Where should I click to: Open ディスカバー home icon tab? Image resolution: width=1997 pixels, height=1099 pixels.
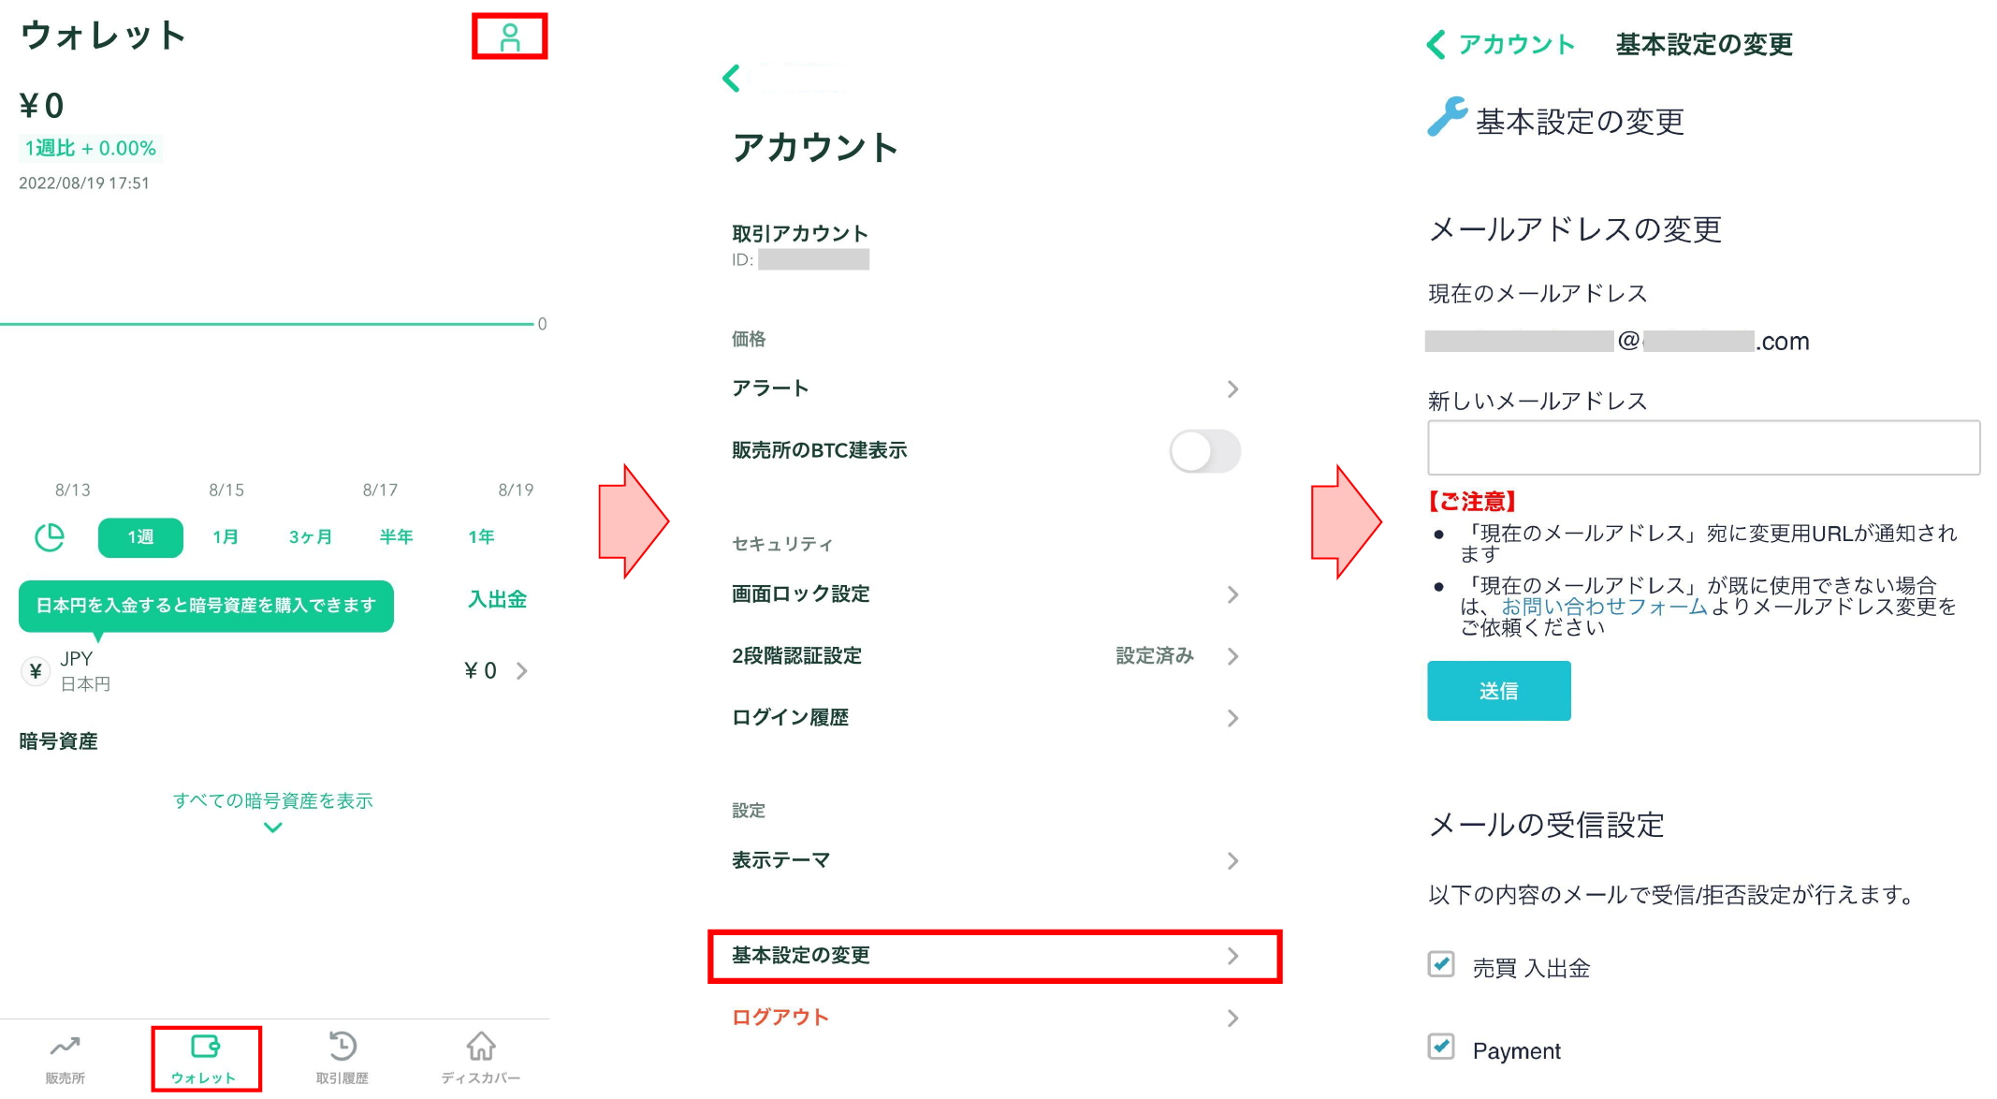[481, 1047]
